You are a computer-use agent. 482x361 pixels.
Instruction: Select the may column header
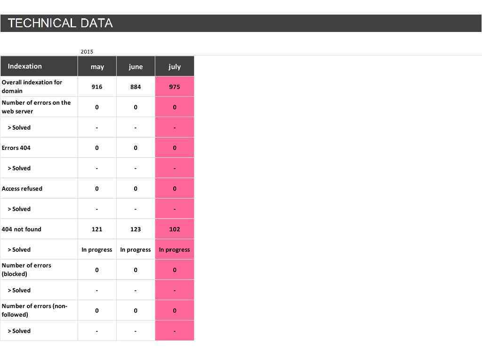click(97, 67)
